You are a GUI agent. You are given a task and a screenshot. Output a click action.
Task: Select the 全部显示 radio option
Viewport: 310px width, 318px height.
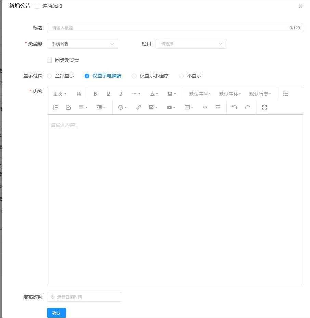coord(50,76)
